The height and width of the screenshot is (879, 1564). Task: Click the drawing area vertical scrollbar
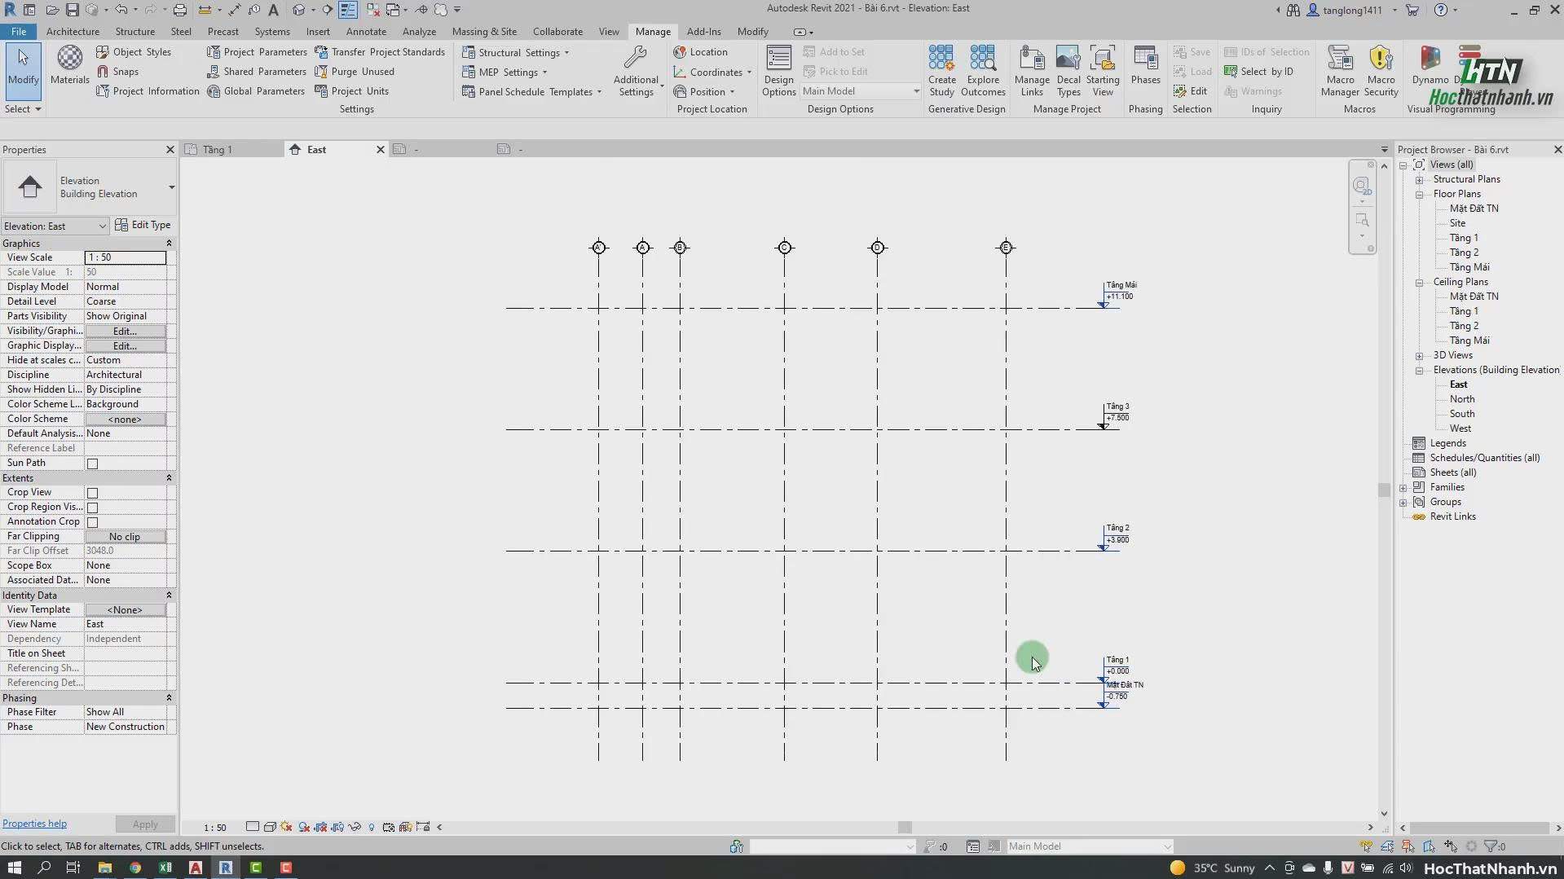[1383, 489]
